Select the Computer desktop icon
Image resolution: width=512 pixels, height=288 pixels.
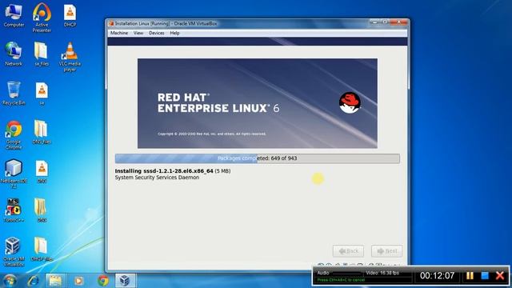tap(14, 16)
